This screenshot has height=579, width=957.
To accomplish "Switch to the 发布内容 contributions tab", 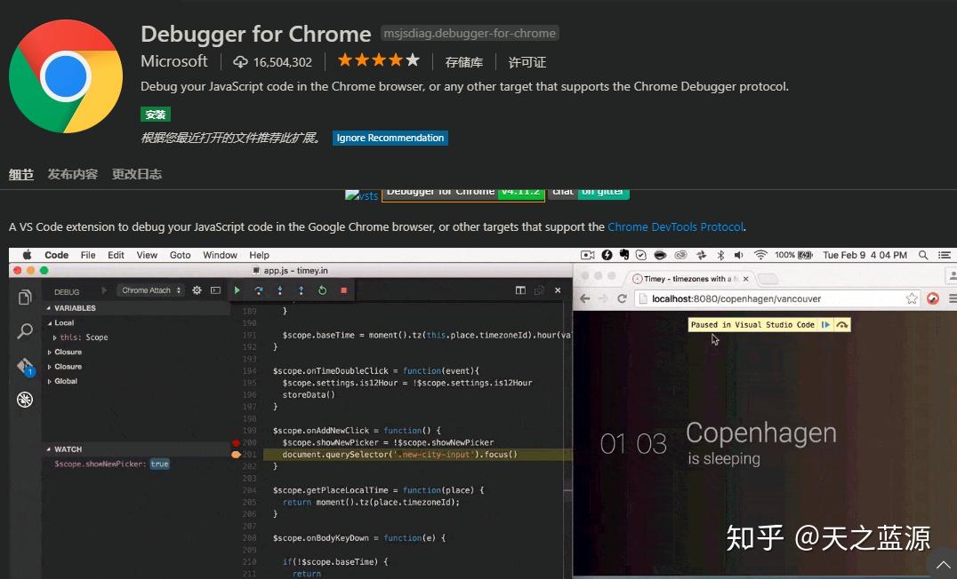I will point(73,174).
